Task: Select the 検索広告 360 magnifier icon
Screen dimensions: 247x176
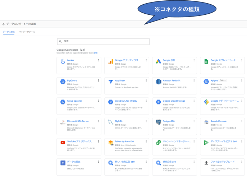Action: [158, 163]
